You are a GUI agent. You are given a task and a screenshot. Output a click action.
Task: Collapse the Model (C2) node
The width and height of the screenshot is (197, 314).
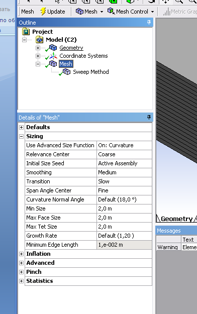tap(24, 40)
